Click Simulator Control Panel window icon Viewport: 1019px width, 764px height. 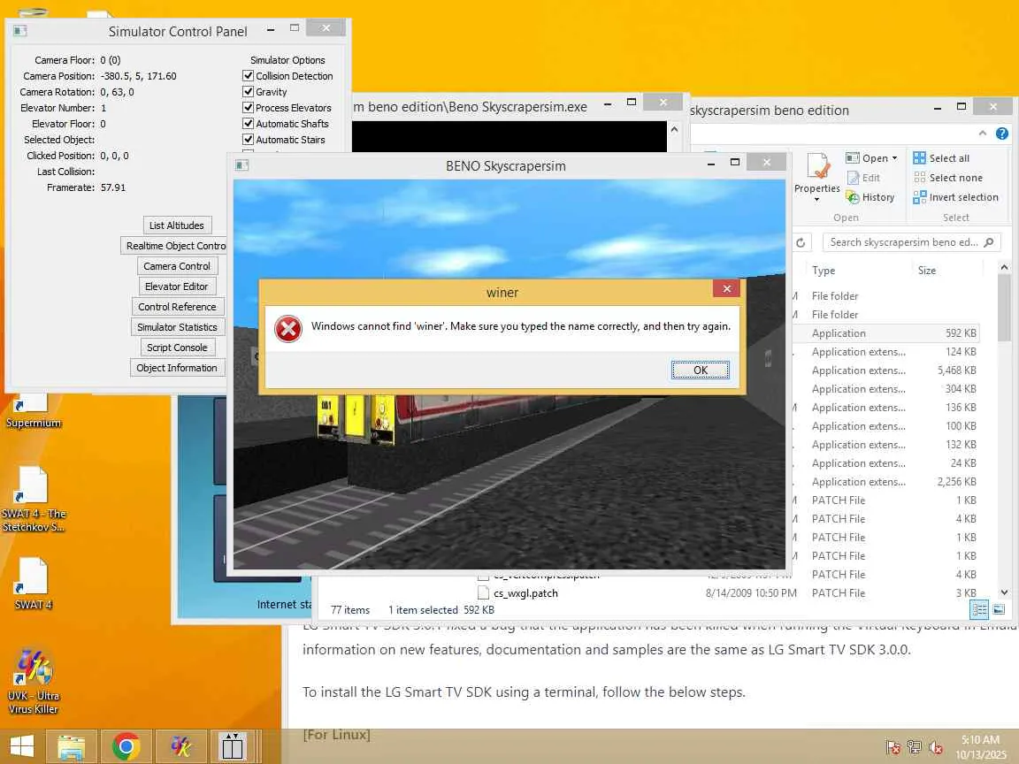coord(20,31)
